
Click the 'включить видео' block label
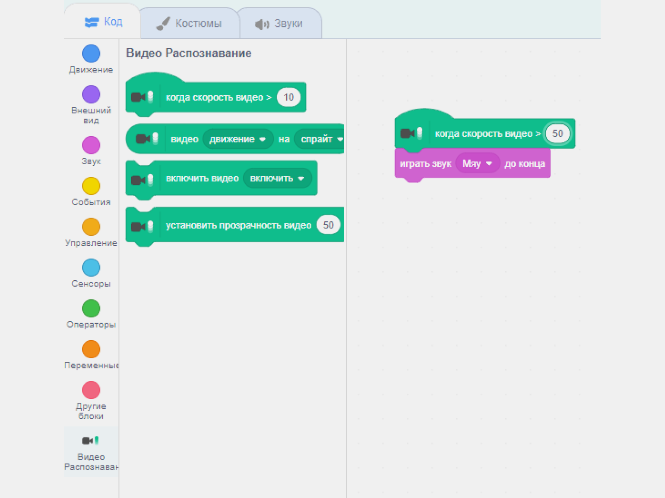coord(202,179)
